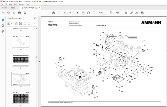Select the avP07td ARX91 document tab
Screen dimensions: 167x107
coord(30,8)
